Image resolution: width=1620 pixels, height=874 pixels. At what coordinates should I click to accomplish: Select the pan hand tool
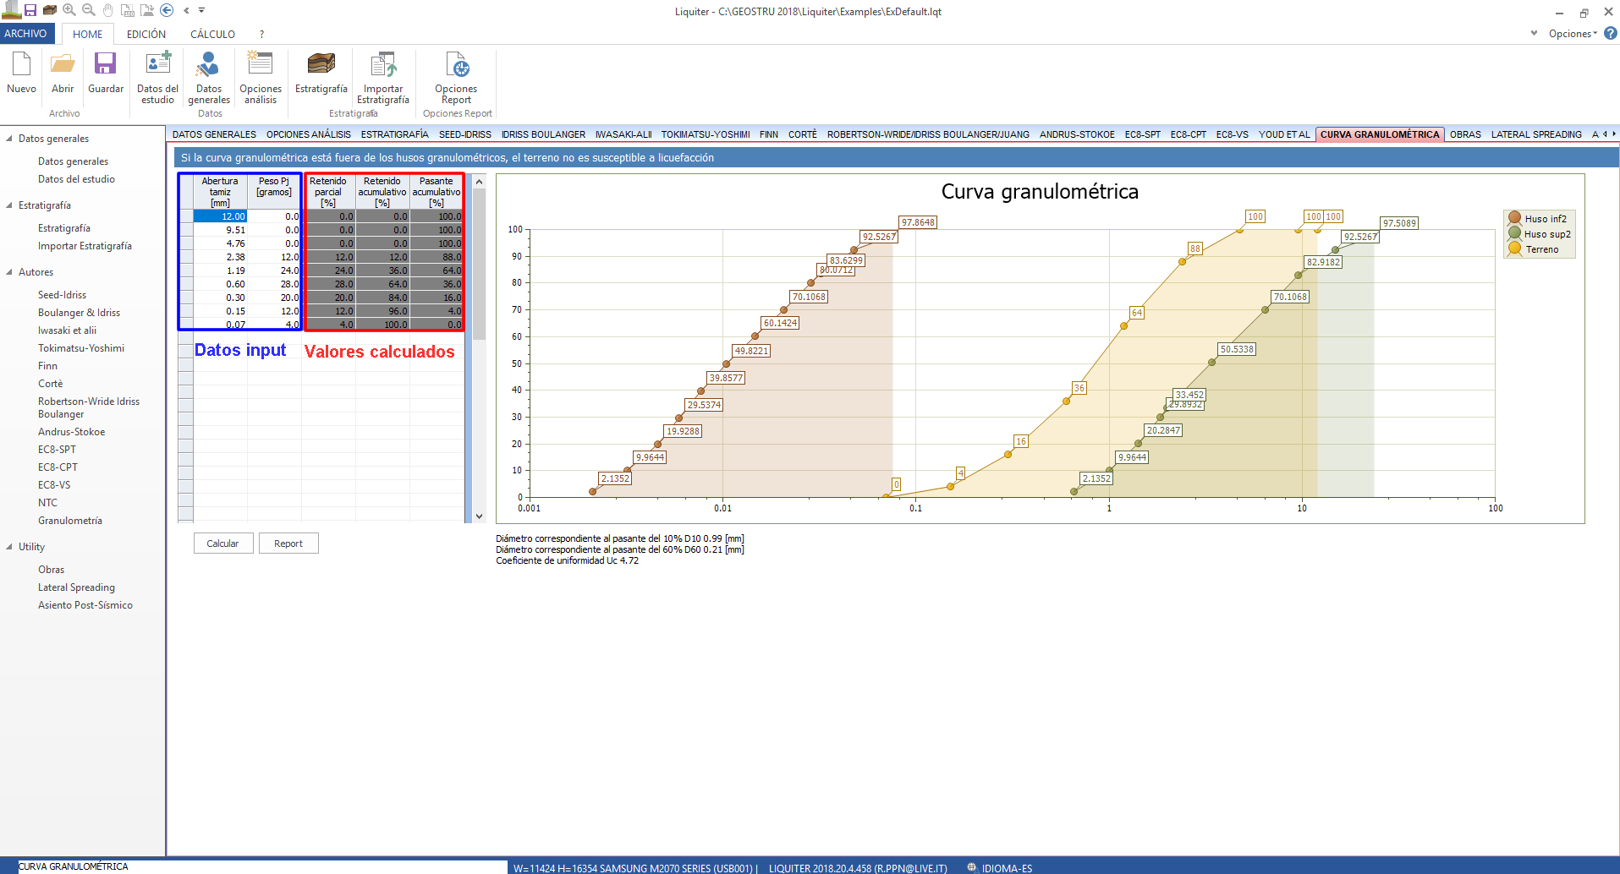[x=107, y=10]
